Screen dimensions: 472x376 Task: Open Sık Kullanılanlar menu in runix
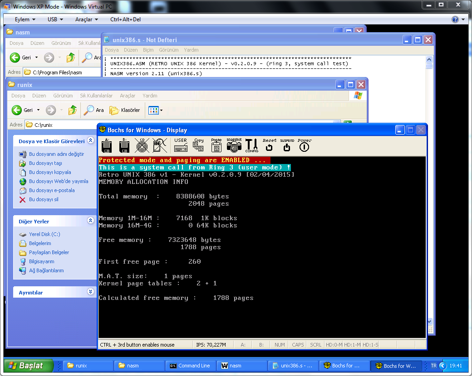point(96,96)
